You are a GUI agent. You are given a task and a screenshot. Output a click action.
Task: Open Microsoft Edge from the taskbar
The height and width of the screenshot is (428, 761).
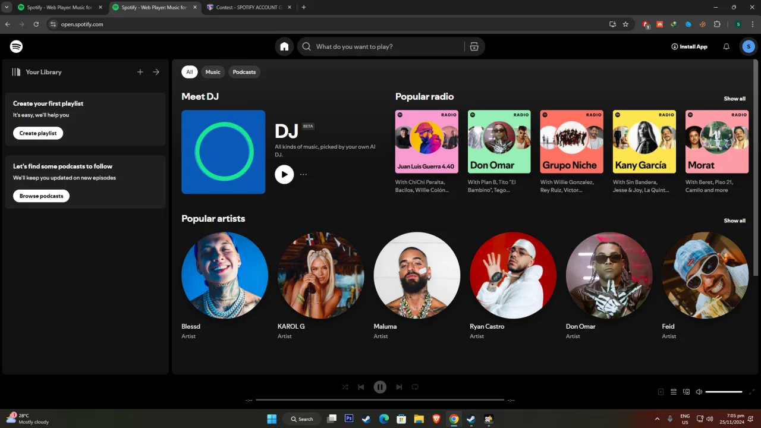point(384,418)
